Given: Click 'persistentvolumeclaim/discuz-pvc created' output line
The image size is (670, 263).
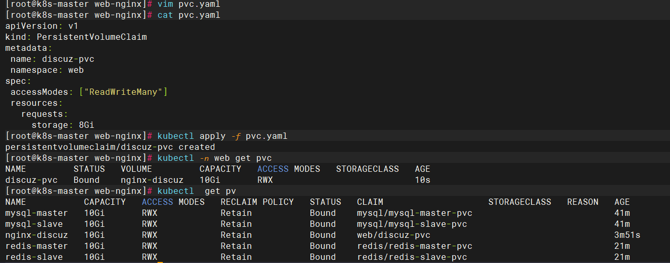Looking at the screenshot, I should coord(110,147).
